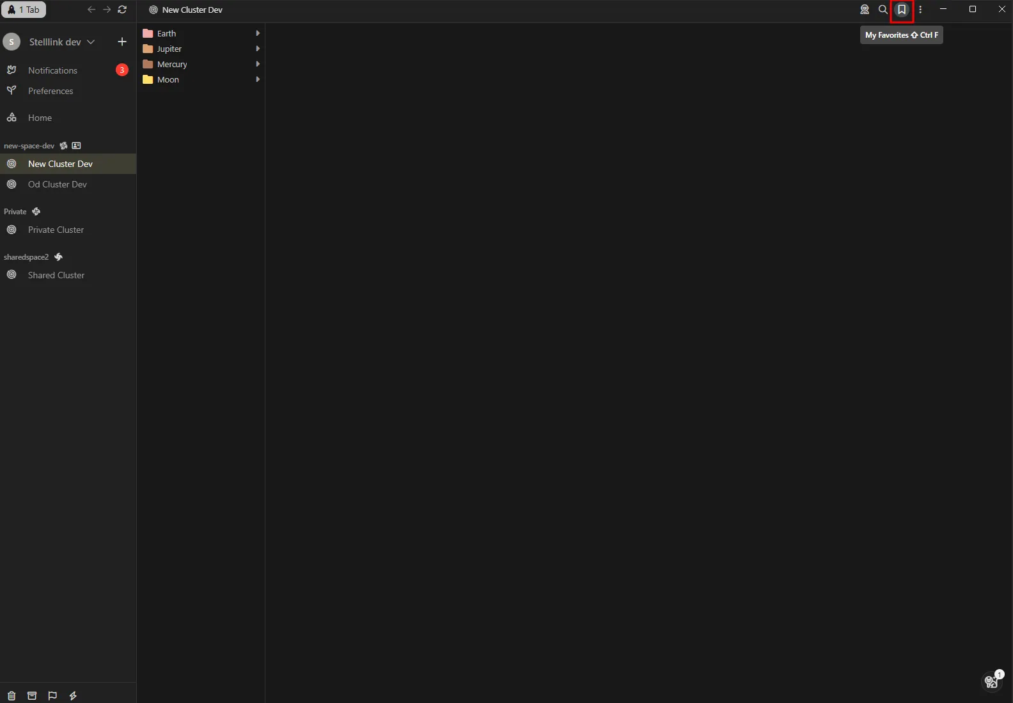The width and height of the screenshot is (1013, 703).
Task: Click the members card icon beside new-space-dev
Action: coord(77,146)
